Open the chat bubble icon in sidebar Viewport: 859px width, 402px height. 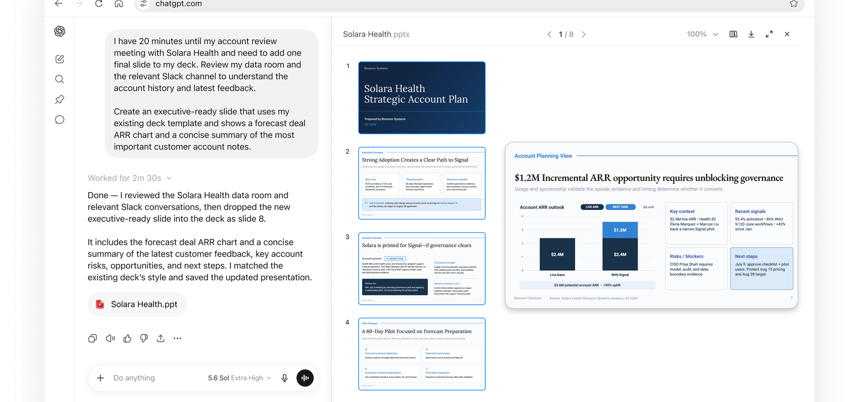(x=60, y=119)
